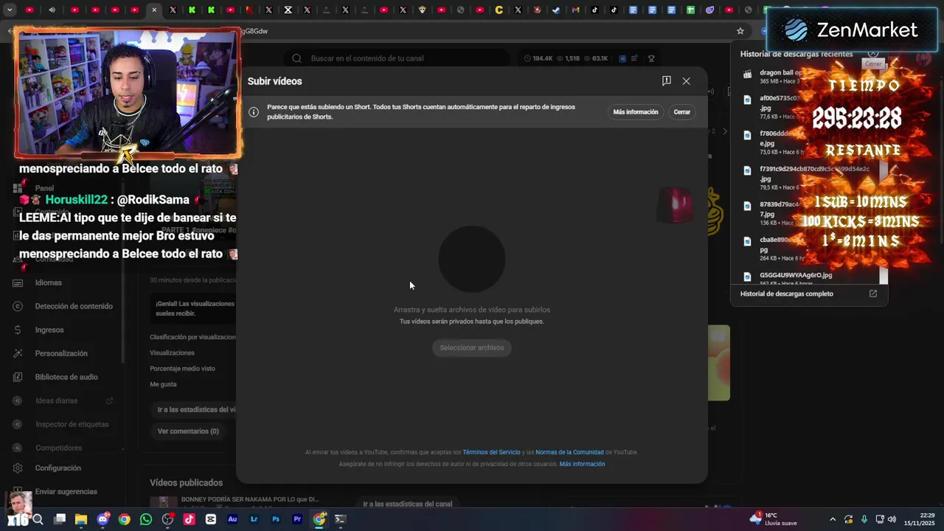Open TikTok app from taskbar
The image size is (944, 531).
tap(190, 519)
